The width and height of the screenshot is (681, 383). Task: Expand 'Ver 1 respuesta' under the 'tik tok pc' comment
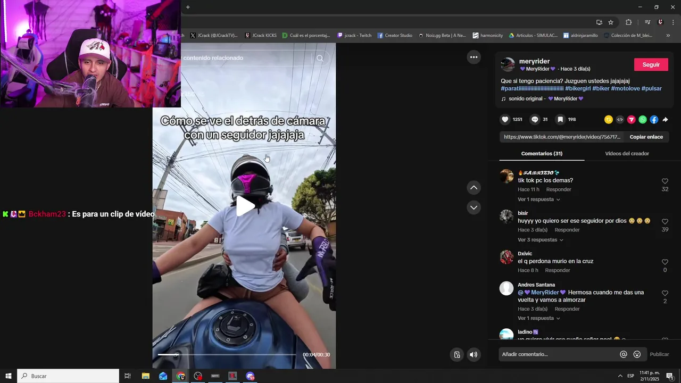click(538, 199)
